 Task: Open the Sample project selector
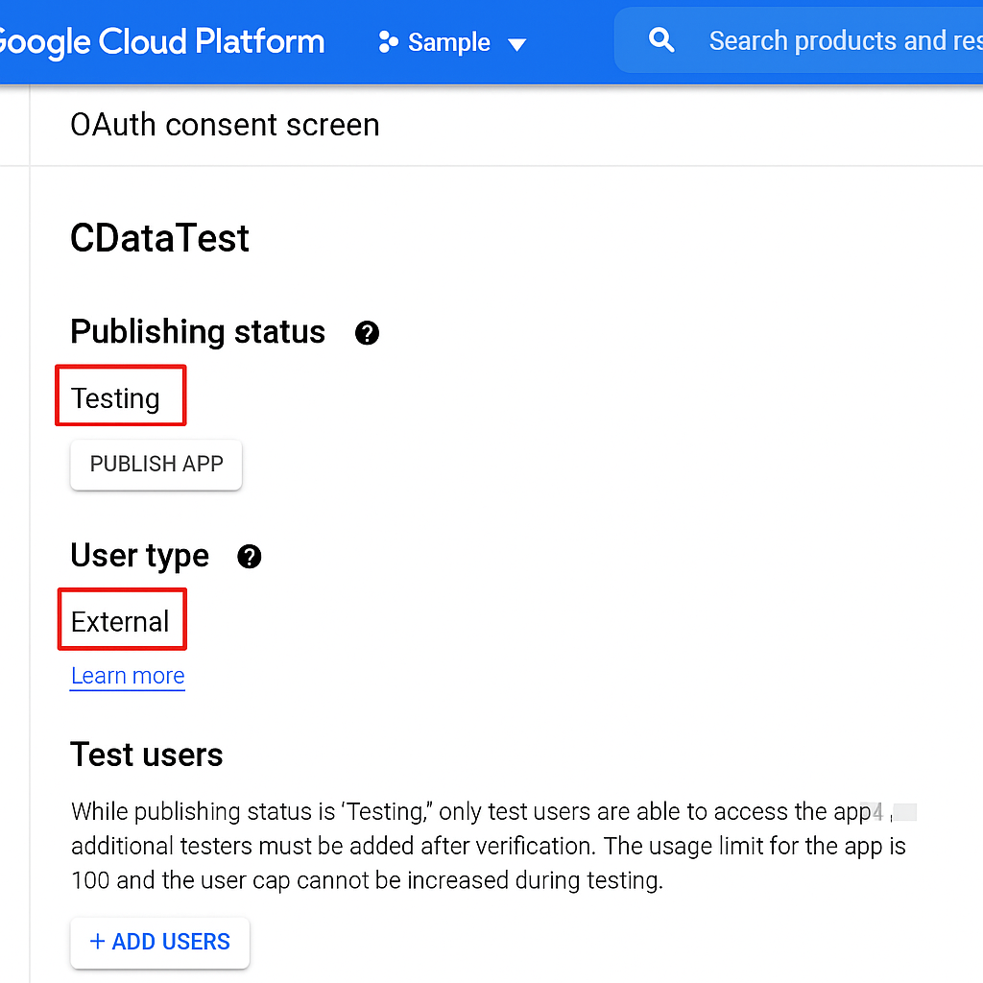pos(449,43)
